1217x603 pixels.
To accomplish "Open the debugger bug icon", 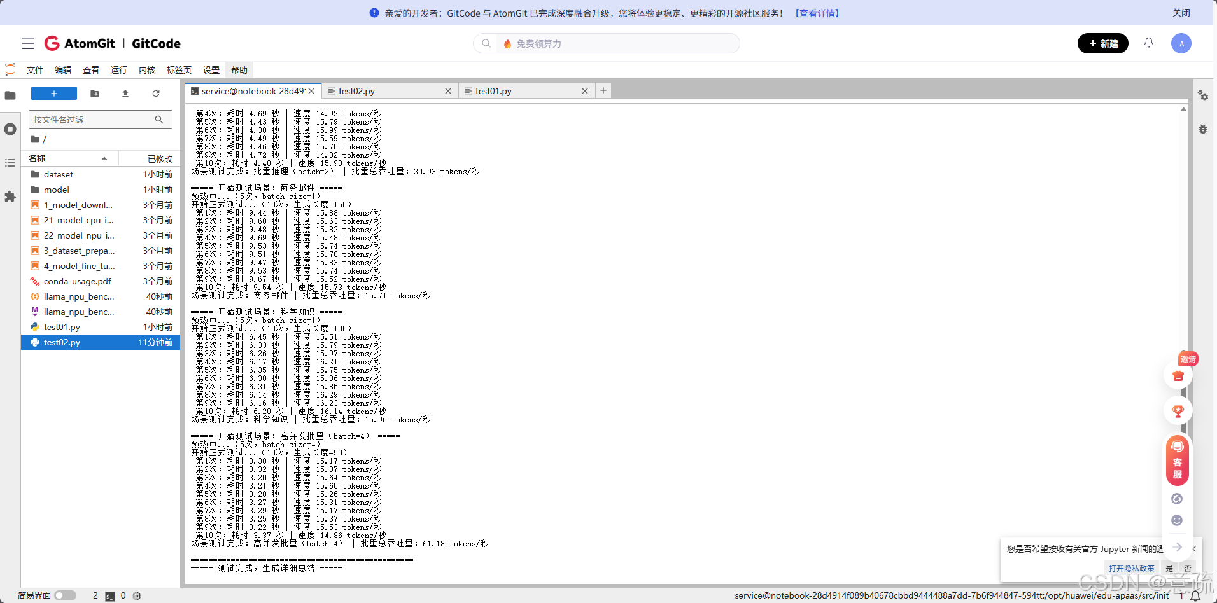I will tap(1203, 129).
